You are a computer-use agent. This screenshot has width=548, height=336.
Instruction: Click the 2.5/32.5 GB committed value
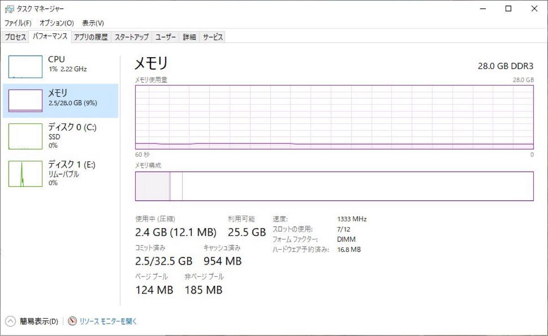(x=164, y=261)
